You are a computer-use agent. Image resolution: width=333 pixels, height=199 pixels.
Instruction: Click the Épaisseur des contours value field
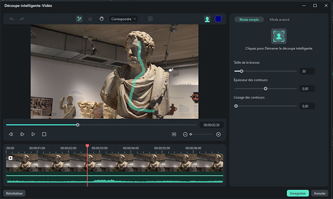[x=307, y=89]
